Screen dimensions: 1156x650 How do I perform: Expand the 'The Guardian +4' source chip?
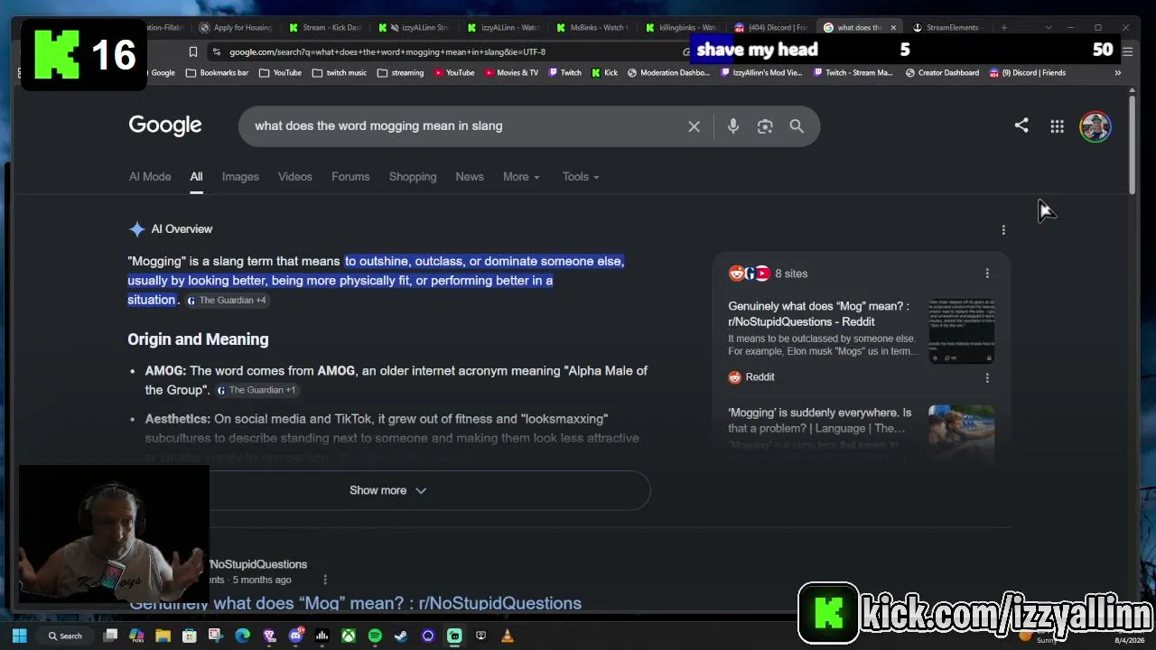pos(227,300)
